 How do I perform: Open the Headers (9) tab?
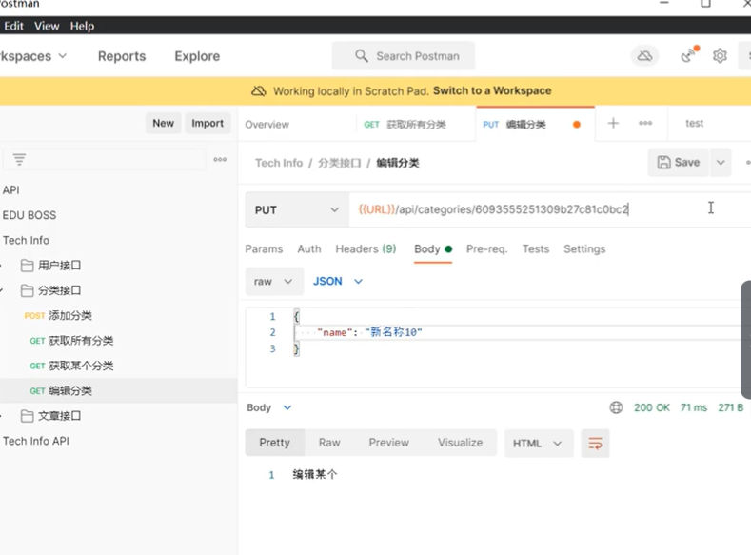[366, 249]
